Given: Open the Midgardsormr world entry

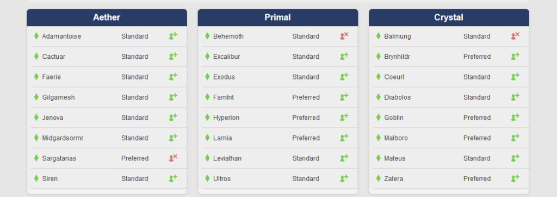Looking at the screenshot, I should pos(107,138).
